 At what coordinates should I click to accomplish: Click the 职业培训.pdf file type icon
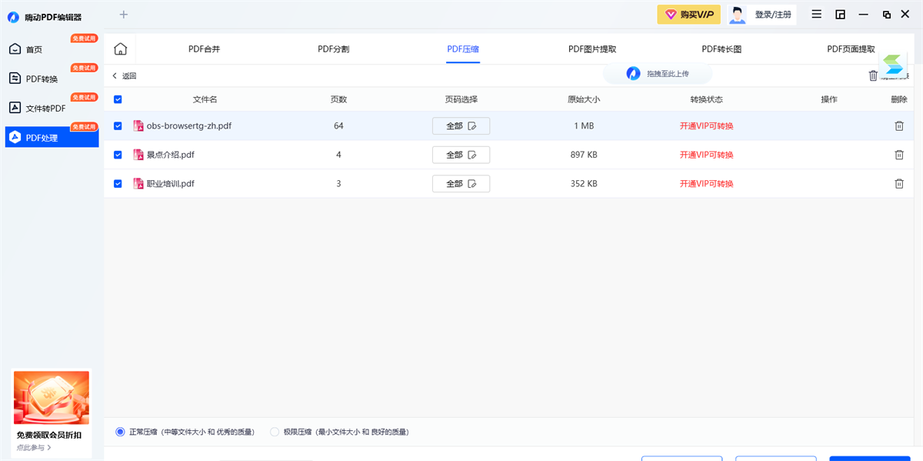pos(138,183)
